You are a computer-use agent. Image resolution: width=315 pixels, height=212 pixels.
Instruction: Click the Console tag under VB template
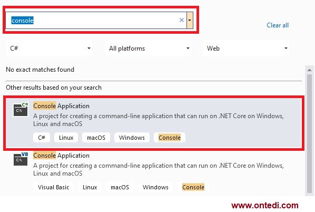[193, 187]
